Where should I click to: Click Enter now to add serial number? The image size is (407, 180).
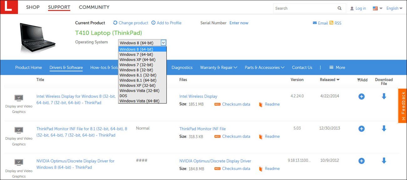(x=239, y=23)
